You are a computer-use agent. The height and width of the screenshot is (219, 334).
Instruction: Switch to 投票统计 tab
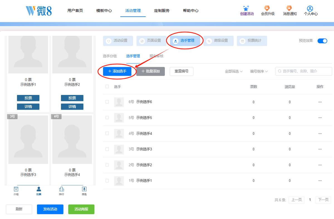coord(252,41)
